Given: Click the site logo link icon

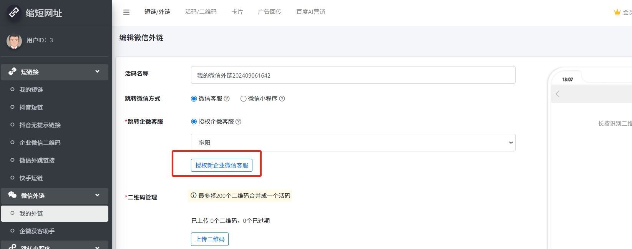Looking at the screenshot, I should click(x=14, y=13).
